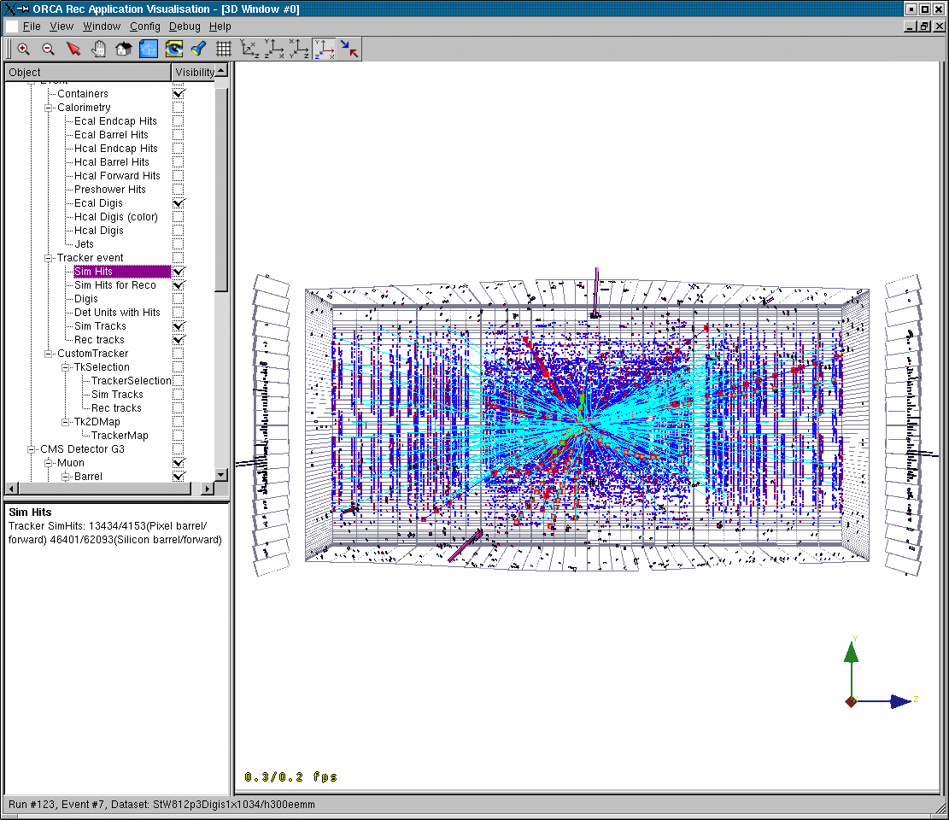Toggle the grid icon in toolbar
949x820 pixels.
pos(224,50)
